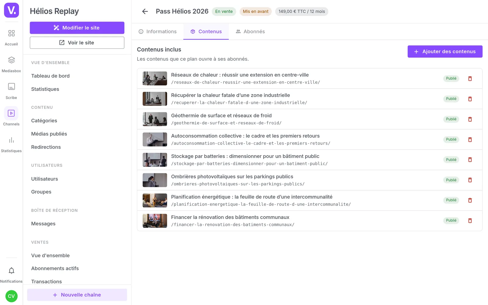
Task: Click the Mis en avant badge
Action: (x=256, y=12)
